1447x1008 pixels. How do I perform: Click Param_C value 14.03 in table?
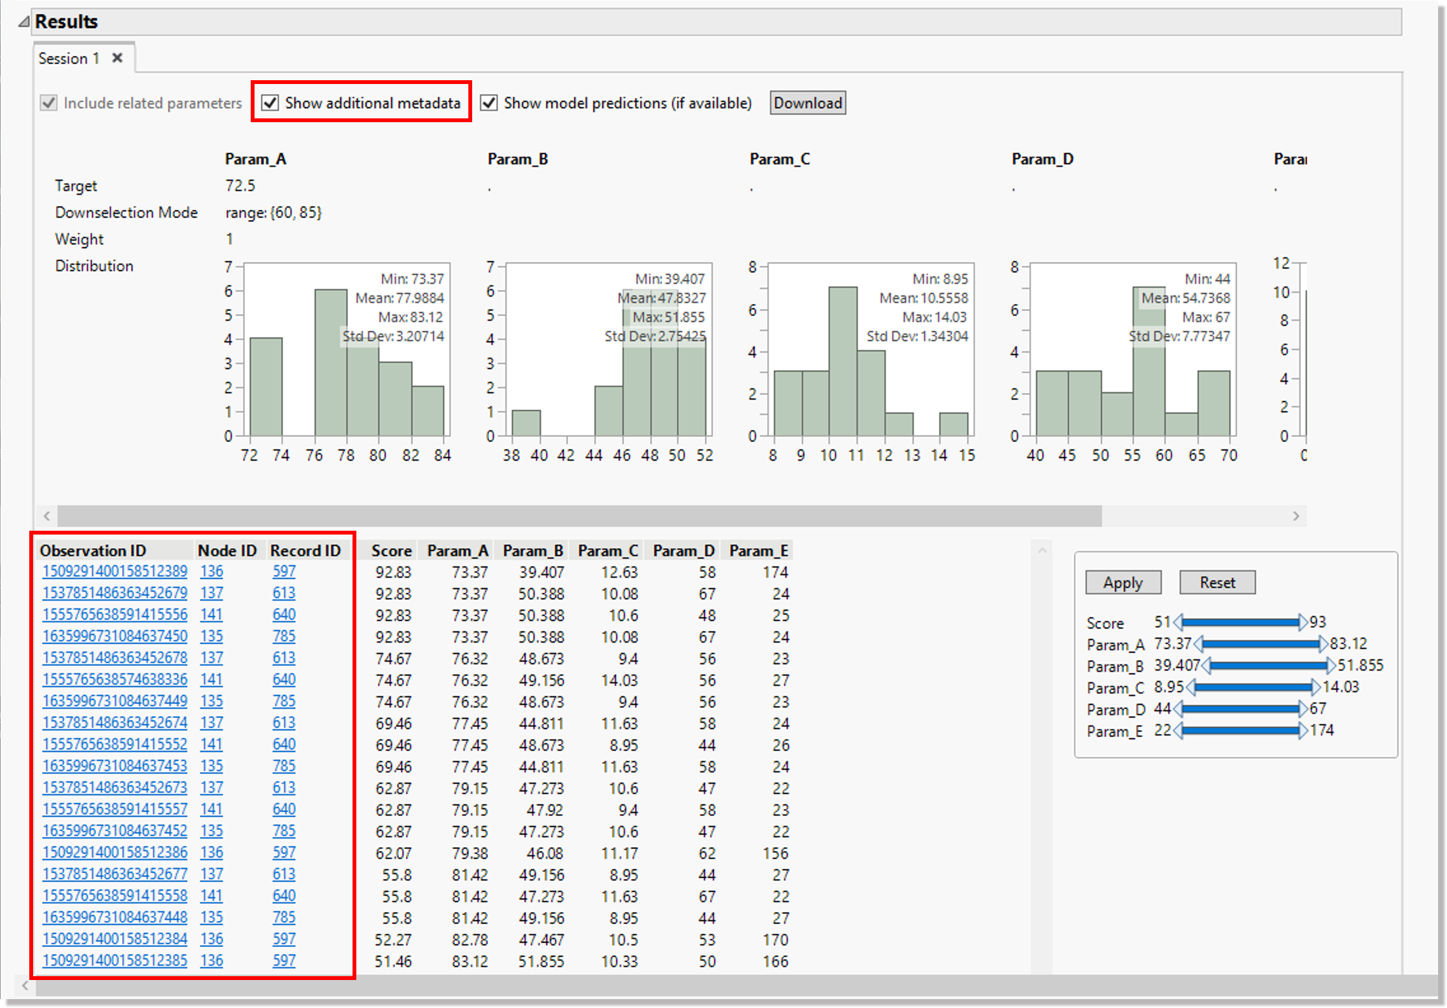tap(619, 680)
